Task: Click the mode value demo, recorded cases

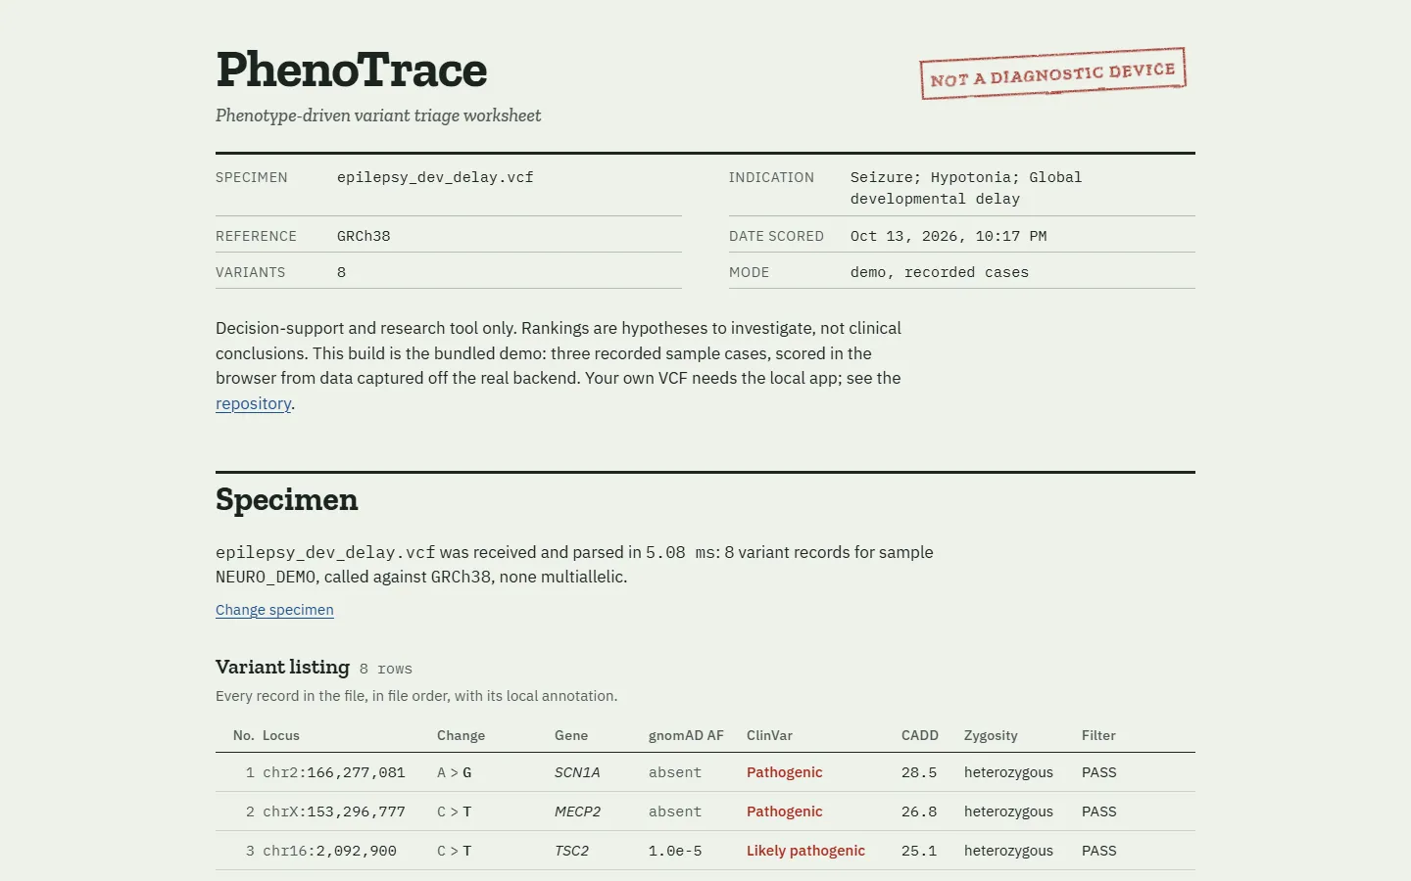Action: coord(940,272)
